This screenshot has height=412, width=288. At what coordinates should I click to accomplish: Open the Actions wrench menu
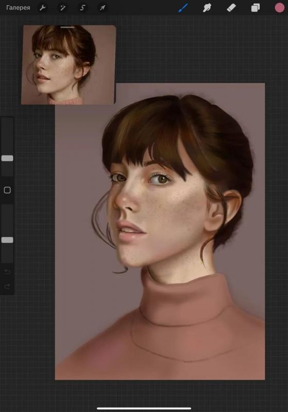pos(42,8)
